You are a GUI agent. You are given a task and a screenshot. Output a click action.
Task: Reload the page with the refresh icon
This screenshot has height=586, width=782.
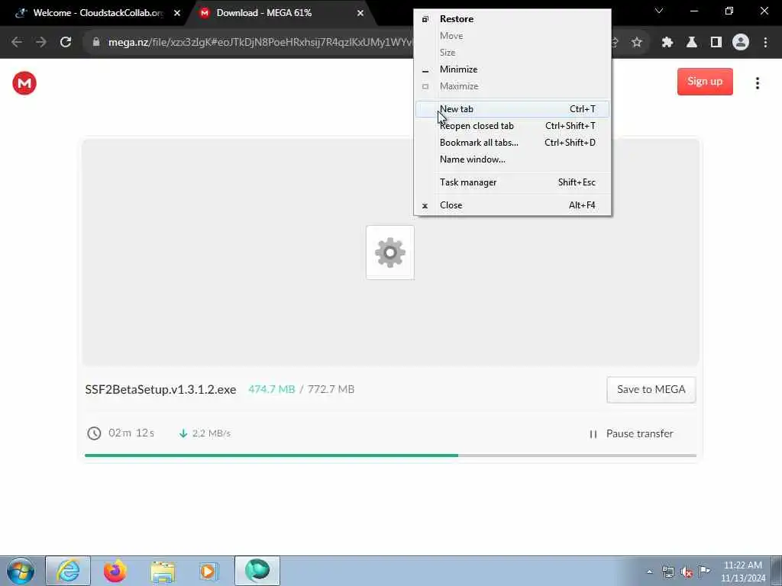pos(66,43)
